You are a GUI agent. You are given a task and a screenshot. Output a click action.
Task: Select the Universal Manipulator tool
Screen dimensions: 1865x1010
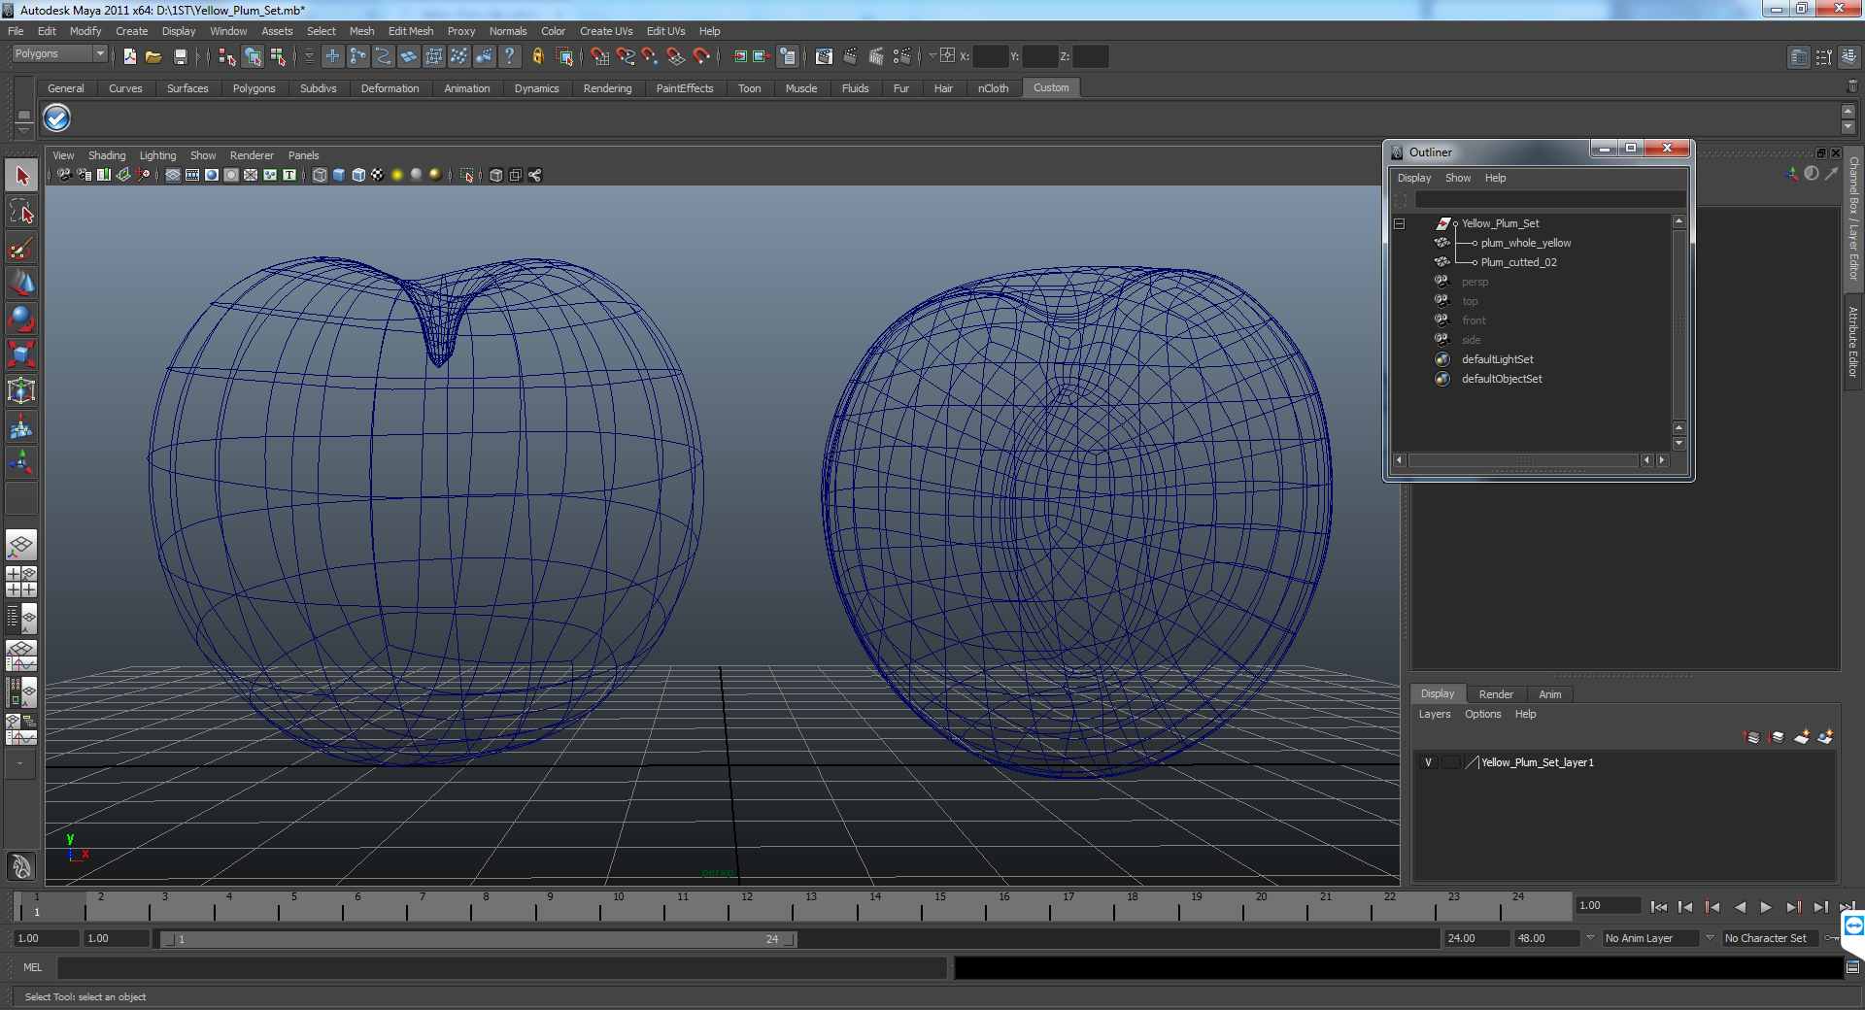21,391
